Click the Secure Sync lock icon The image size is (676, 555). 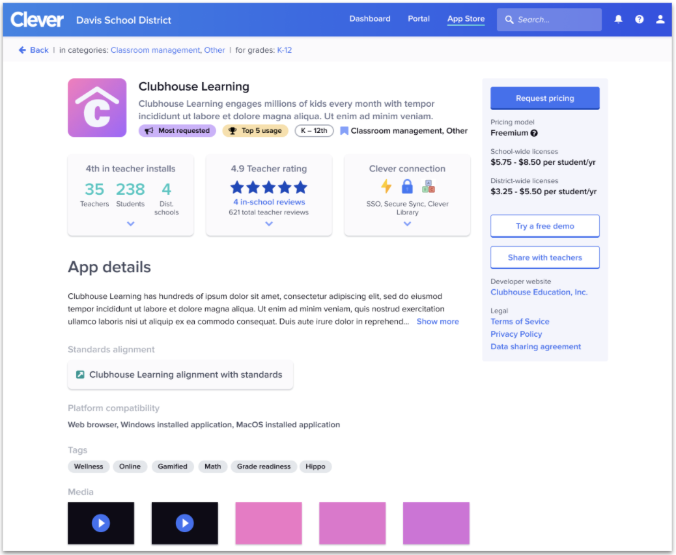coord(407,186)
